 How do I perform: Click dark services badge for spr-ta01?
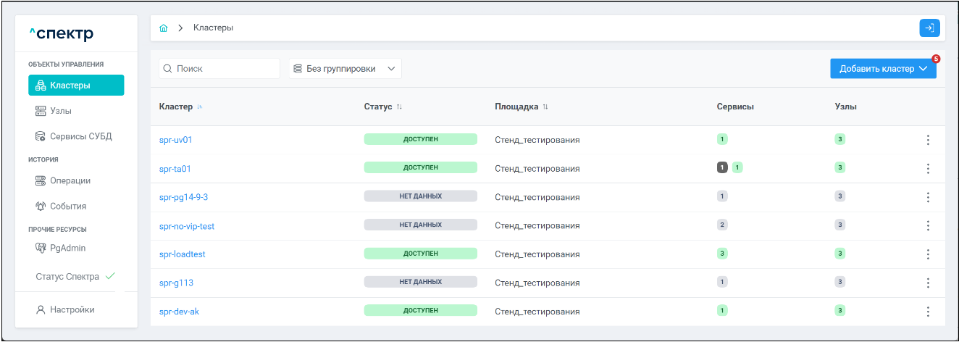coord(721,168)
